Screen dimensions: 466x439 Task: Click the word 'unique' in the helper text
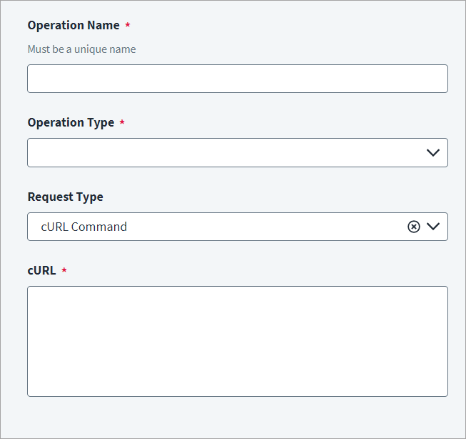(x=88, y=50)
